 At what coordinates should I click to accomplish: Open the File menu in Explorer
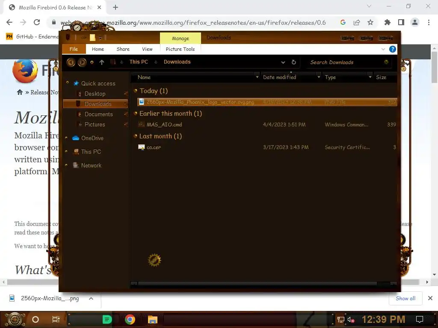click(x=74, y=49)
